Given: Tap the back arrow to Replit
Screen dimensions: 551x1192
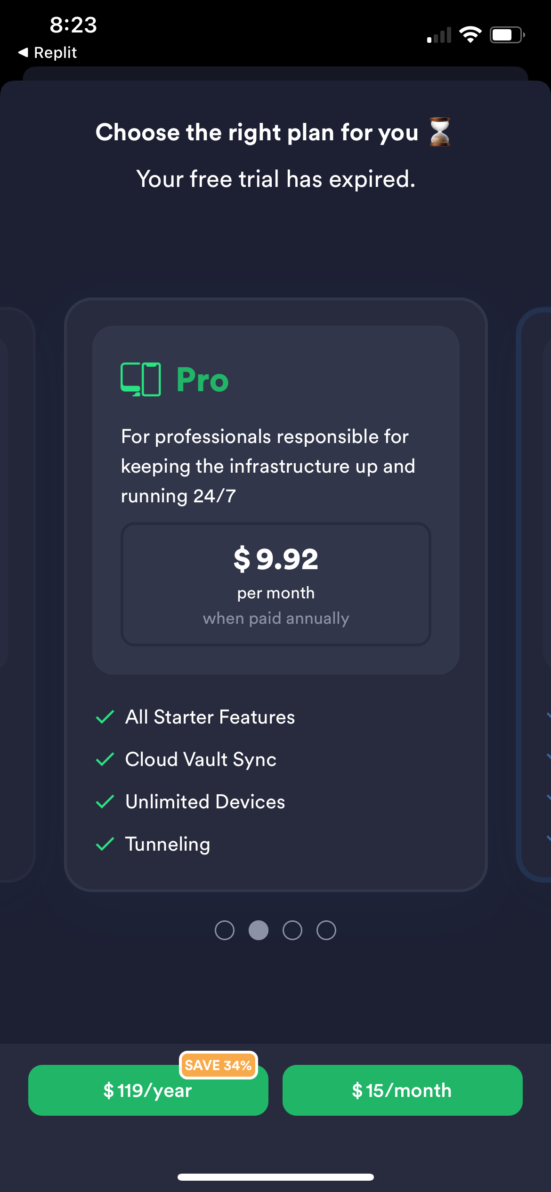Looking at the screenshot, I should click(x=24, y=52).
